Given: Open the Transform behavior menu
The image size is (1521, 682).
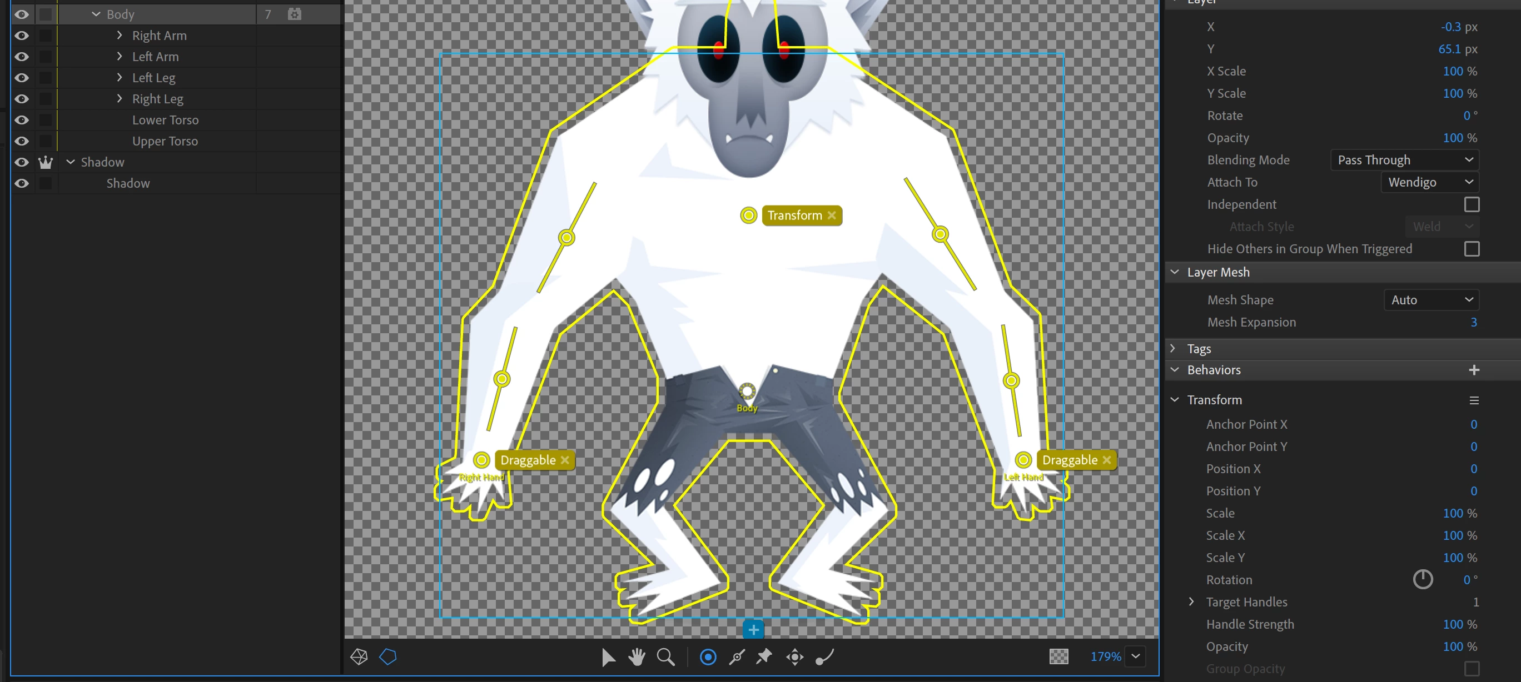Looking at the screenshot, I should pyautogui.click(x=1474, y=400).
